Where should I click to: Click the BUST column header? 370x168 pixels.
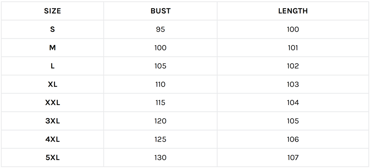tap(160, 11)
